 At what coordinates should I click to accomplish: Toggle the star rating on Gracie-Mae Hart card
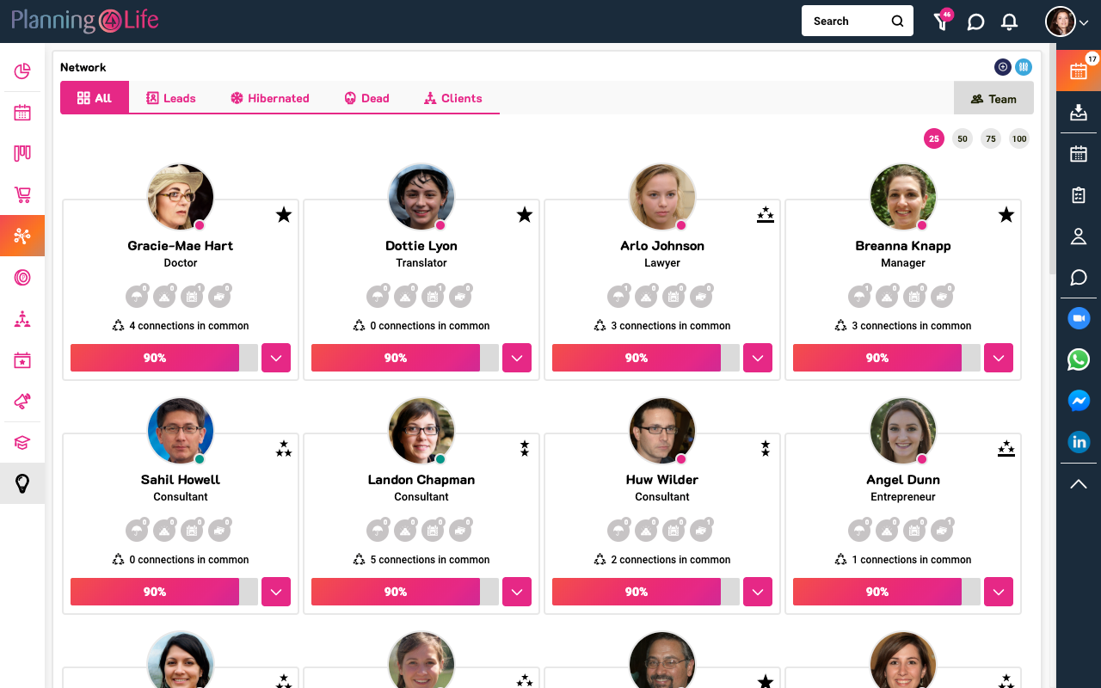coord(284,215)
